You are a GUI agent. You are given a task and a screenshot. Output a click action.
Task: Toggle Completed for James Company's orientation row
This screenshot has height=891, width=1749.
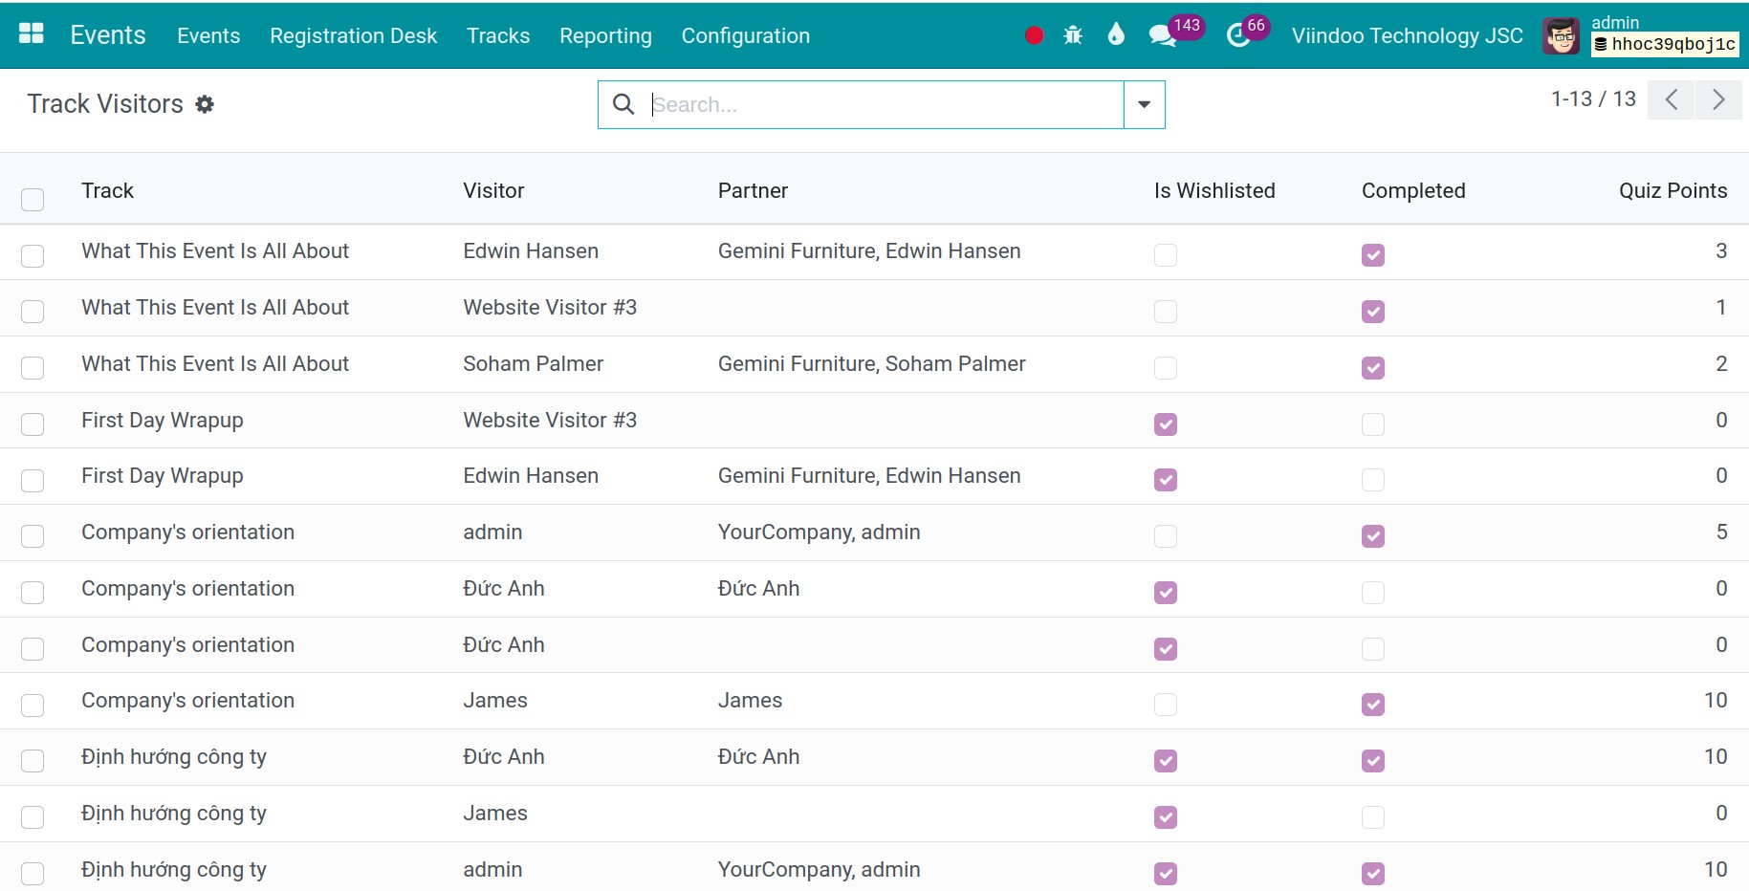[1373, 705]
